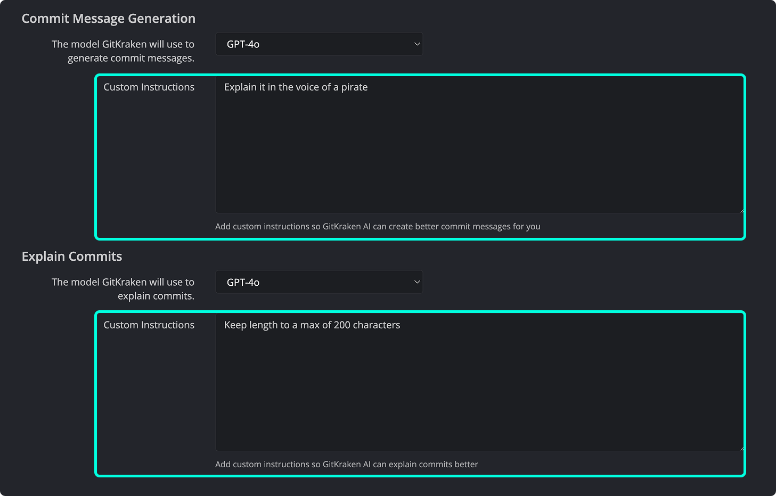Open the Commit Message Generation model dropdown
This screenshot has width=776, height=496.
click(x=319, y=44)
